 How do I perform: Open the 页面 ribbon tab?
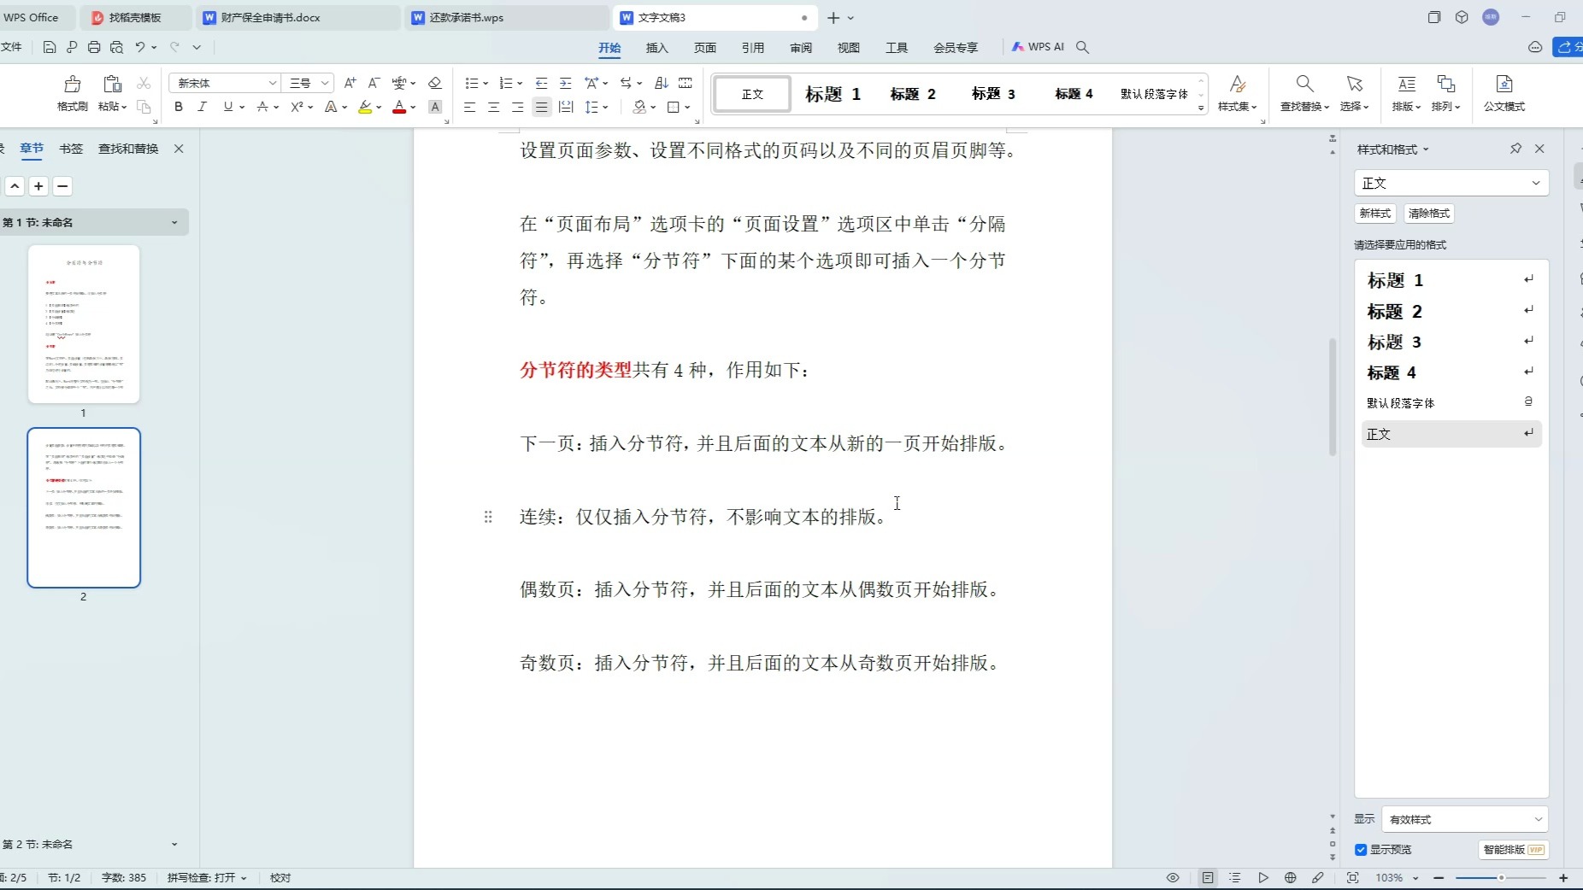tap(704, 48)
